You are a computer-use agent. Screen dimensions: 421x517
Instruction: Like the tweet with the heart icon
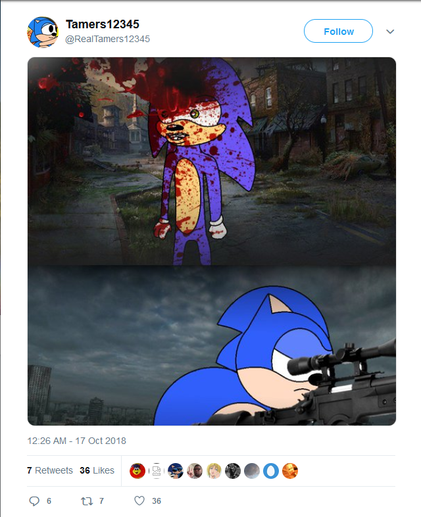tap(139, 501)
